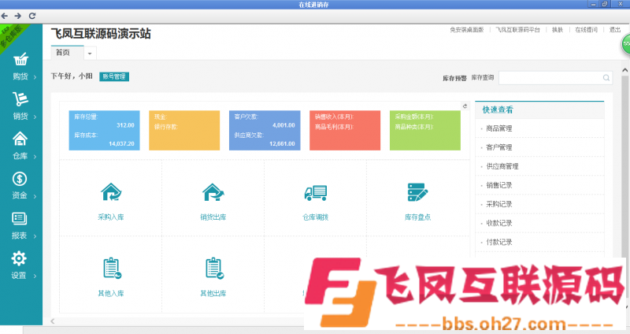Click the red 销售收入(本月) summary card
The width and height of the screenshot is (630, 334).
345,130
